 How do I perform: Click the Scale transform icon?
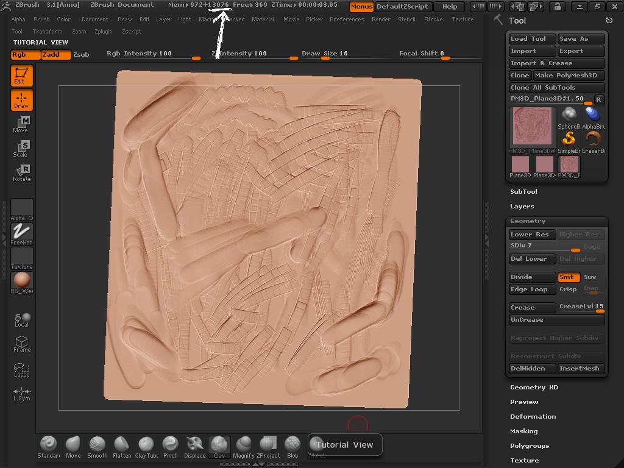coord(21,149)
